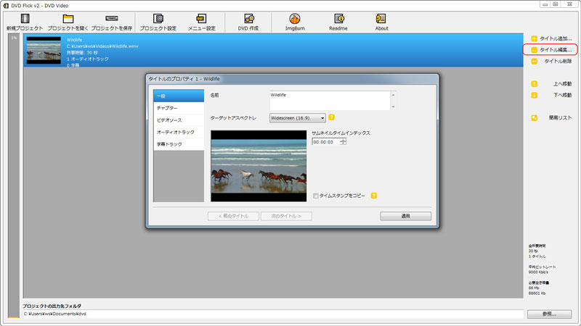Click the Wildlife title thumbnail in list

click(44, 51)
